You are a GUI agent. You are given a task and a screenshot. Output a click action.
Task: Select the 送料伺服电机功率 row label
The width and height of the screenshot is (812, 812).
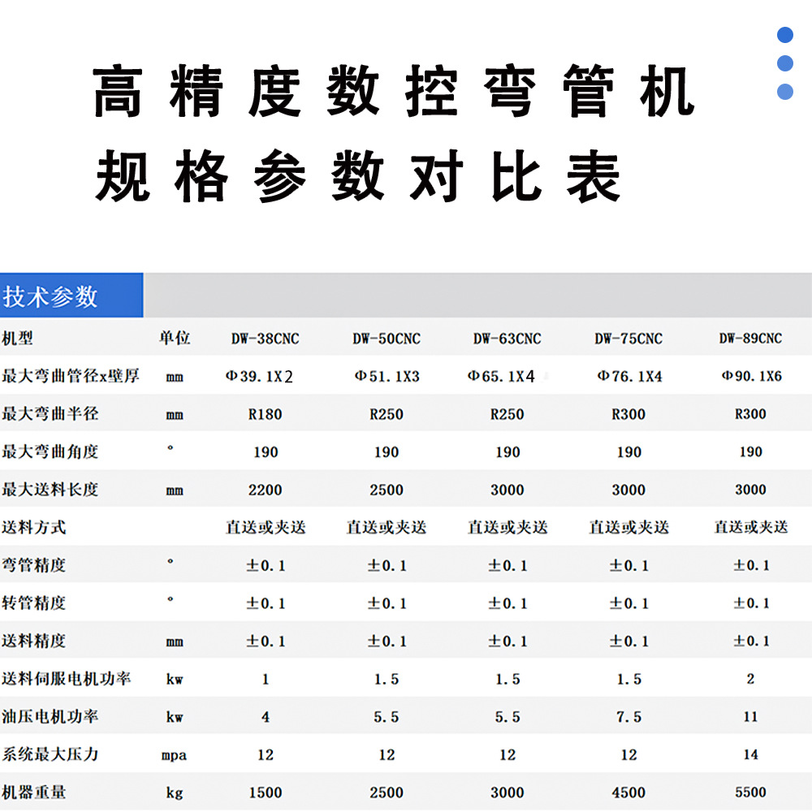click(x=66, y=678)
